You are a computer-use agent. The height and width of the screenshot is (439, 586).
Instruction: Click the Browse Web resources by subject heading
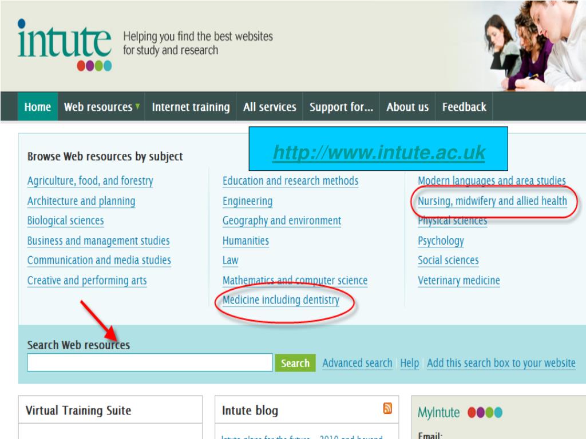105,157
